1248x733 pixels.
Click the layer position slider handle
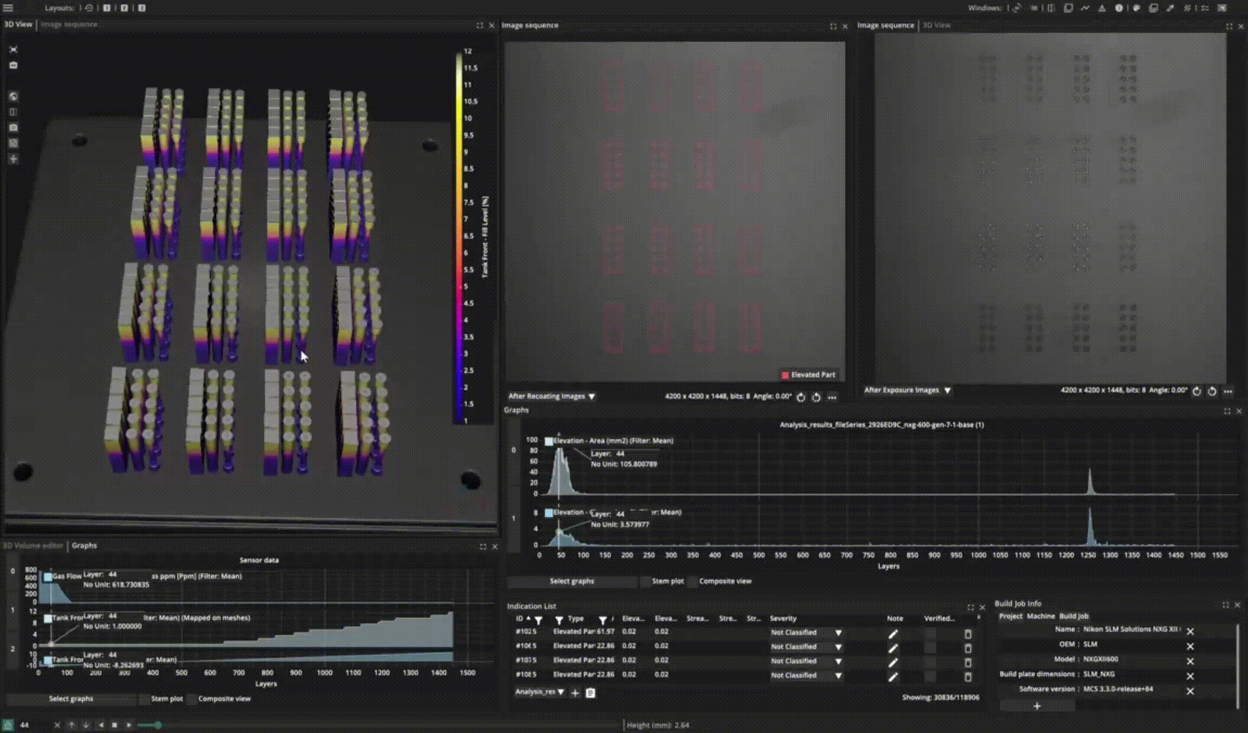pyautogui.click(x=158, y=725)
